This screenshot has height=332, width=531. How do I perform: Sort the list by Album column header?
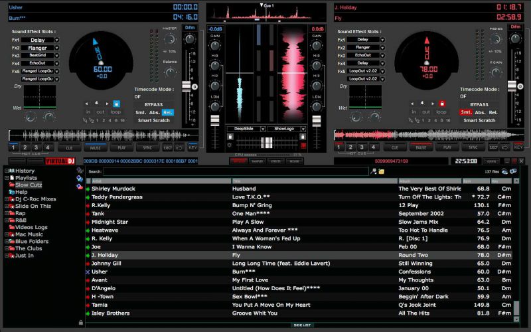pyautogui.click(x=429, y=181)
